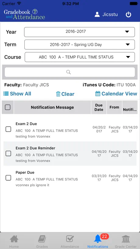The height and width of the screenshot is (249, 140).
Task: Expand the Term Spring UG Day dropdown
Action: pyautogui.click(x=79, y=45)
